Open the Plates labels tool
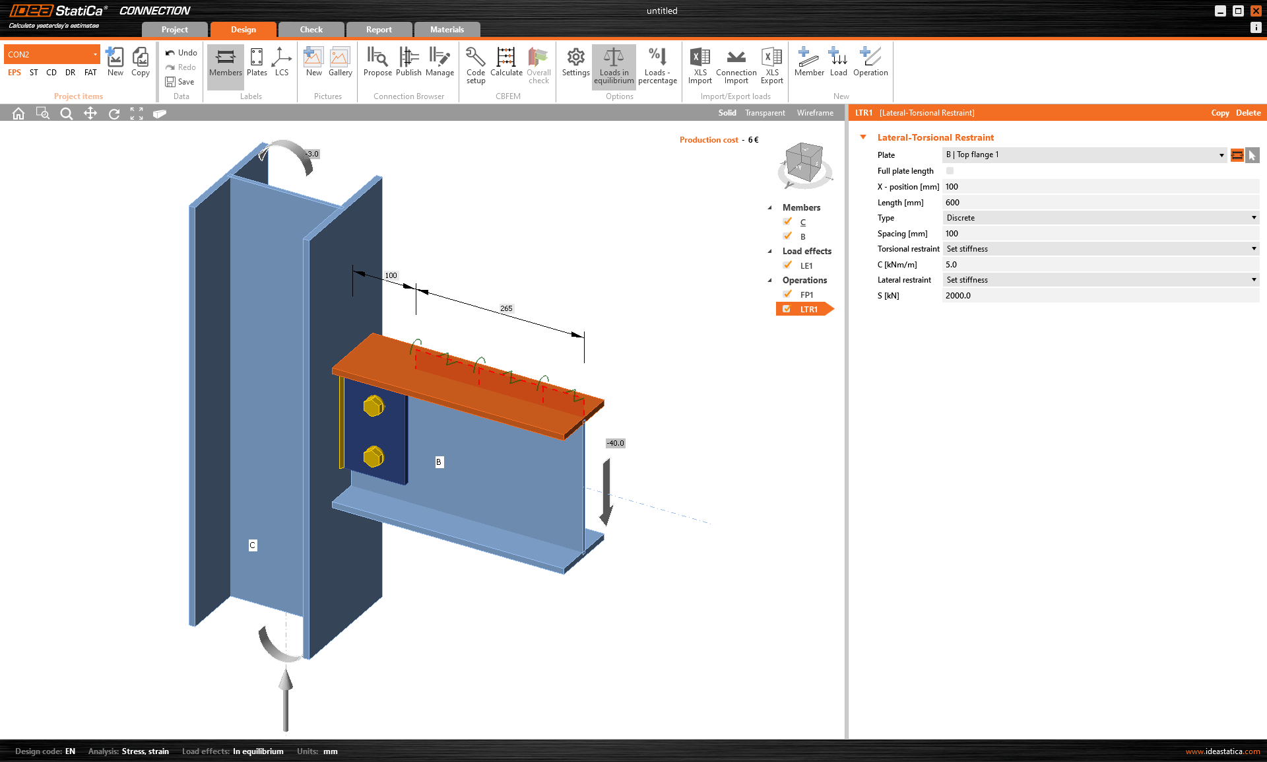 [257, 65]
